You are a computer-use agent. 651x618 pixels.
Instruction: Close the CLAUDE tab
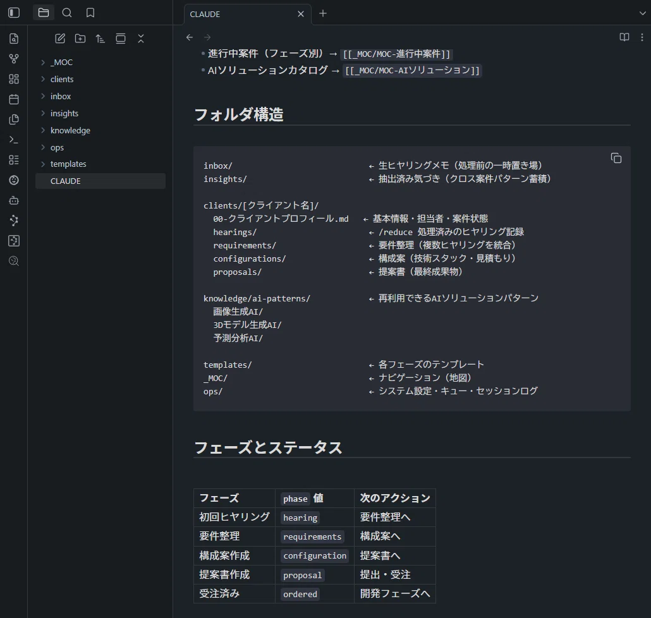(x=301, y=14)
